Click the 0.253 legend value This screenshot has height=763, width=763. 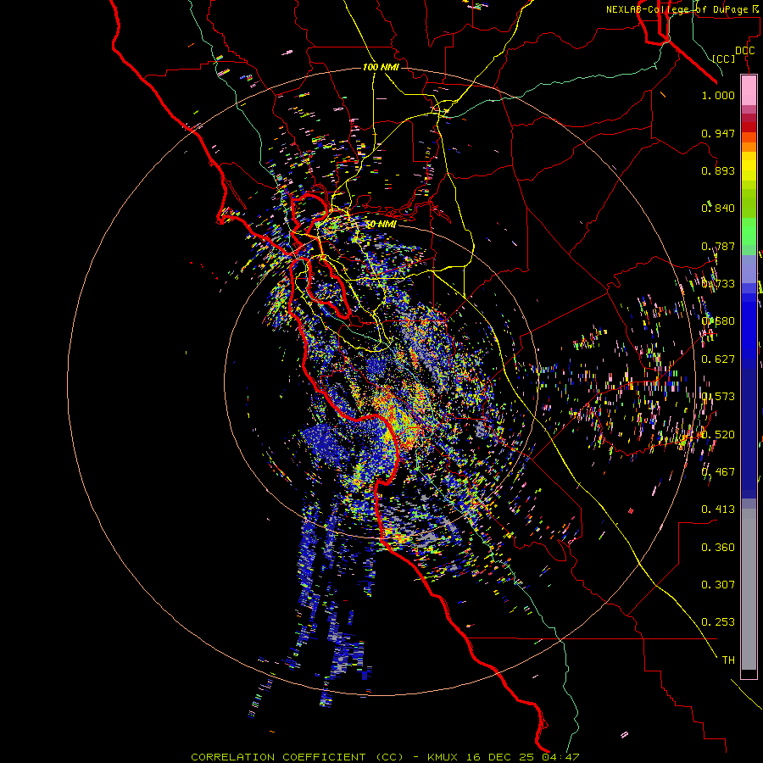coord(718,622)
